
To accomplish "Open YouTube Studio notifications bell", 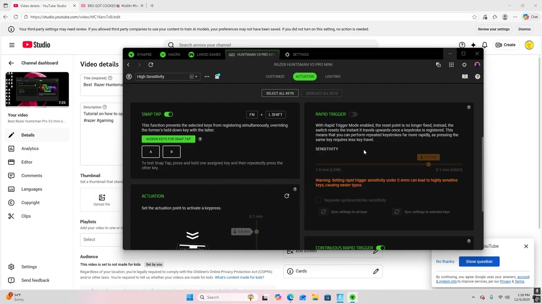I will pos(485,45).
